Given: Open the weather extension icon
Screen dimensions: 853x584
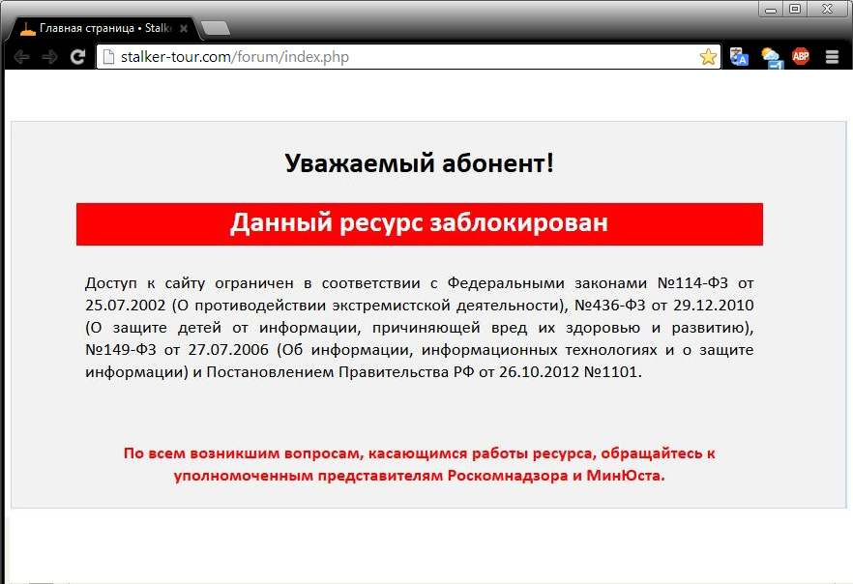Looking at the screenshot, I should (771, 57).
